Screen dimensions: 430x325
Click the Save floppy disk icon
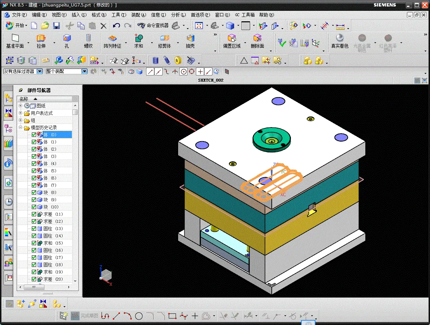[56, 26]
